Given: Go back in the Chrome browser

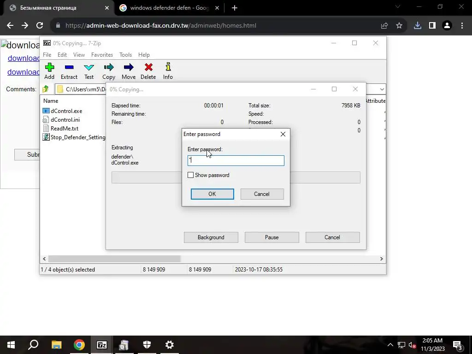Looking at the screenshot, I should (10, 26).
